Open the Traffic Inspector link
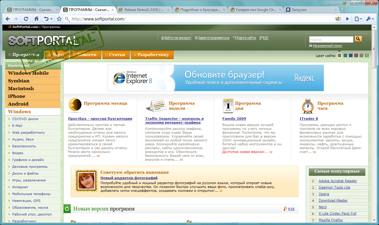The image size is (379, 225). pyautogui.click(x=174, y=121)
